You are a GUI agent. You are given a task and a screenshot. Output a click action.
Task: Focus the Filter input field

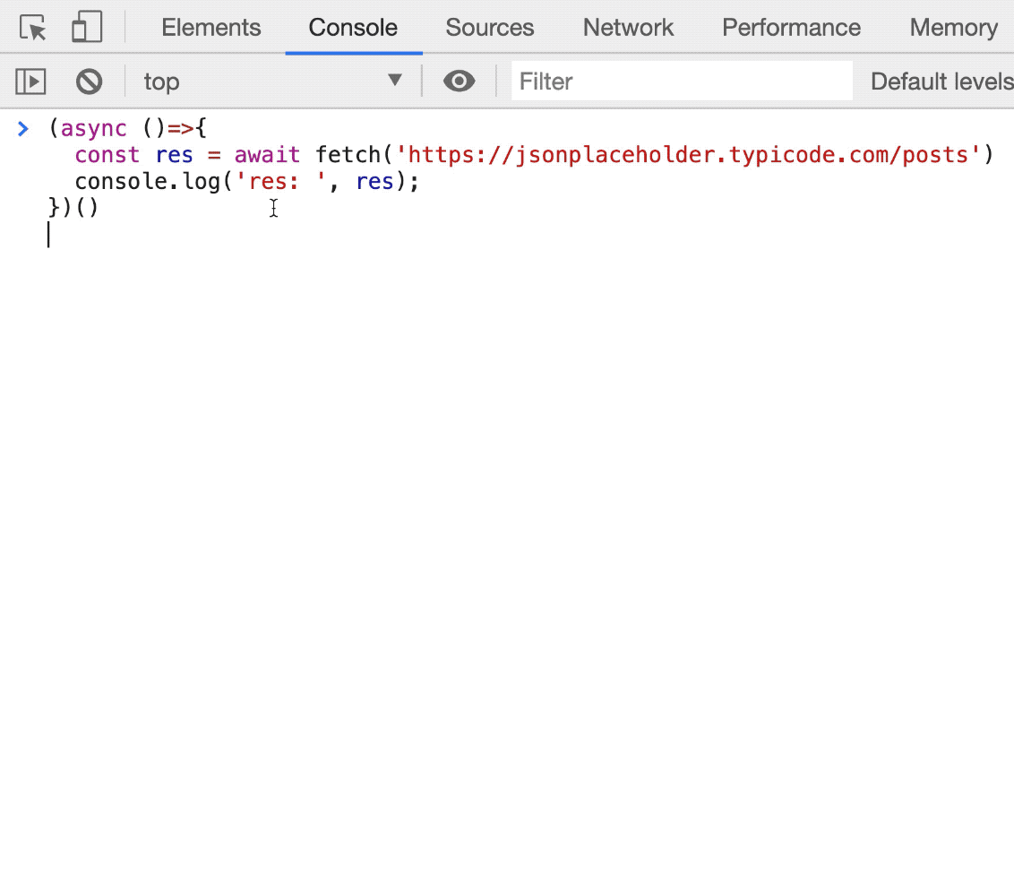click(681, 82)
